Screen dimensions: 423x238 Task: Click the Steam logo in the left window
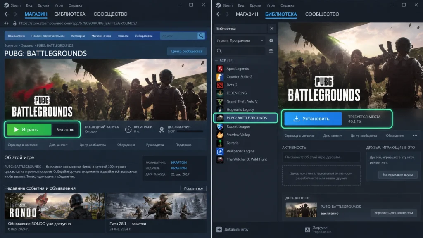[7, 5]
